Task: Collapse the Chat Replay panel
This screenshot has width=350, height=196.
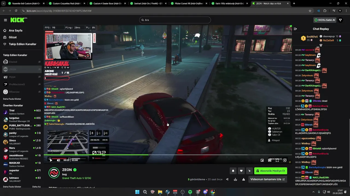Action: tap(295, 29)
